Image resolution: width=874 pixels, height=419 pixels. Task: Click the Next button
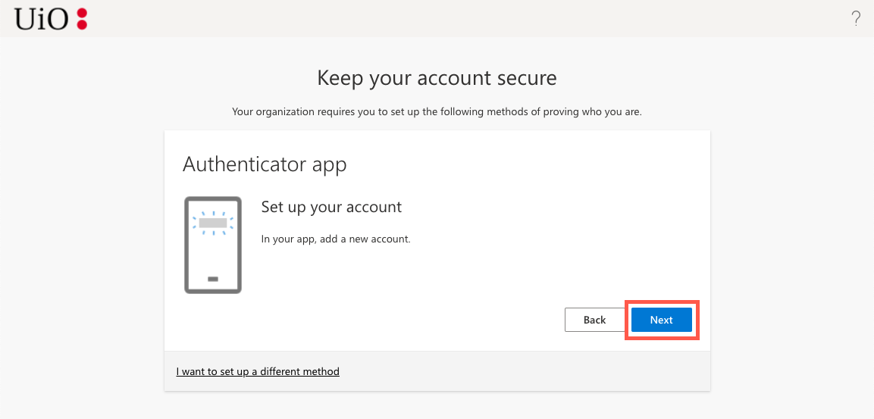pyautogui.click(x=662, y=320)
